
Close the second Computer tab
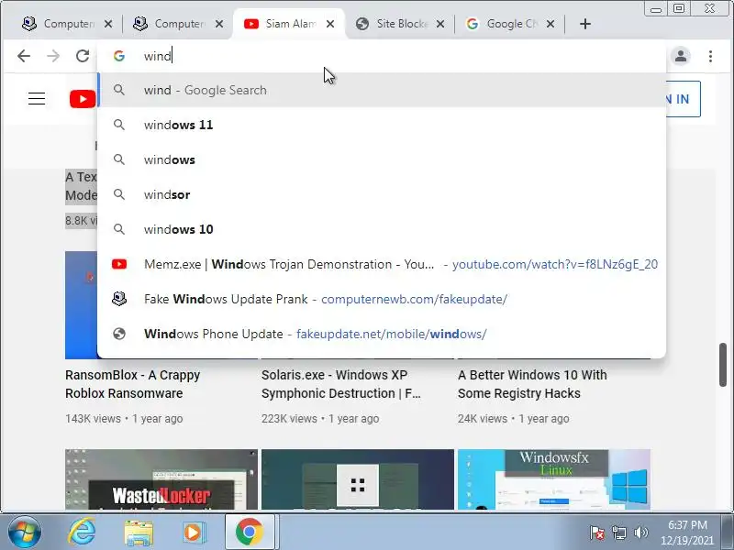pos(219,24)
